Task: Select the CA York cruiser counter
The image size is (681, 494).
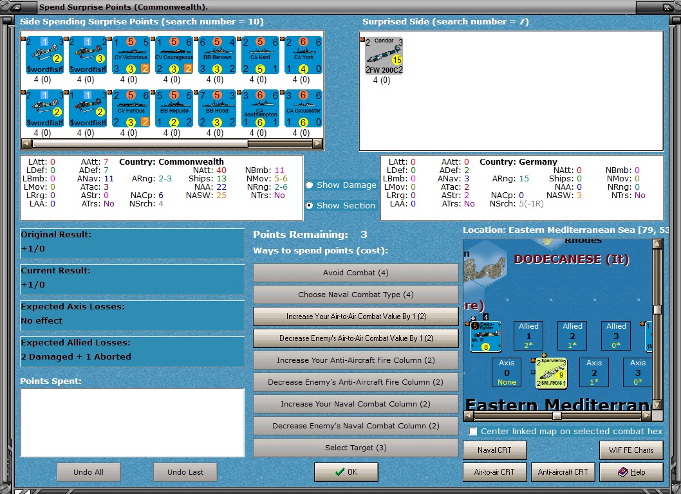Action: click(303, 55)
